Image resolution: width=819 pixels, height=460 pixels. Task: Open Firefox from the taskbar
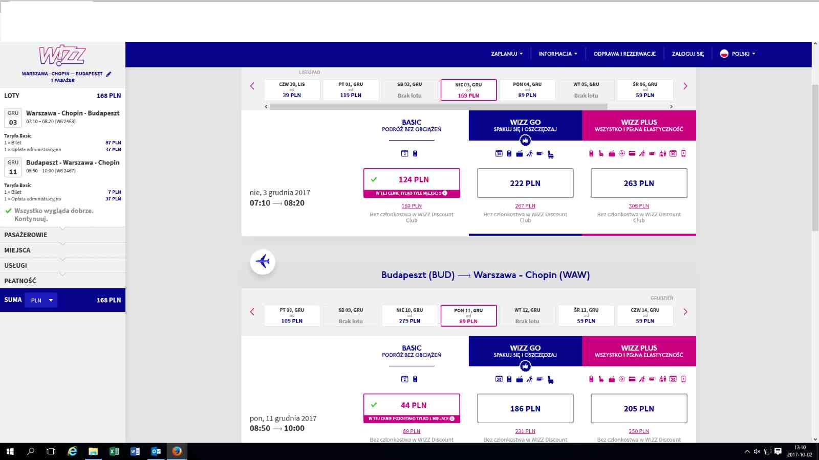[x=177, y=451]
